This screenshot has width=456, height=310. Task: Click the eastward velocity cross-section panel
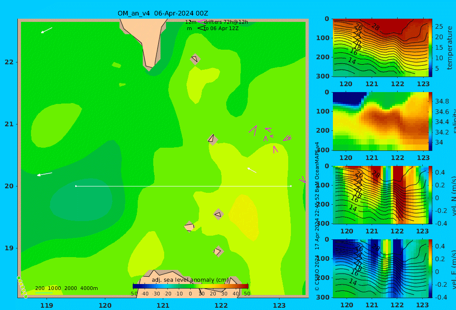coord(381,269)
